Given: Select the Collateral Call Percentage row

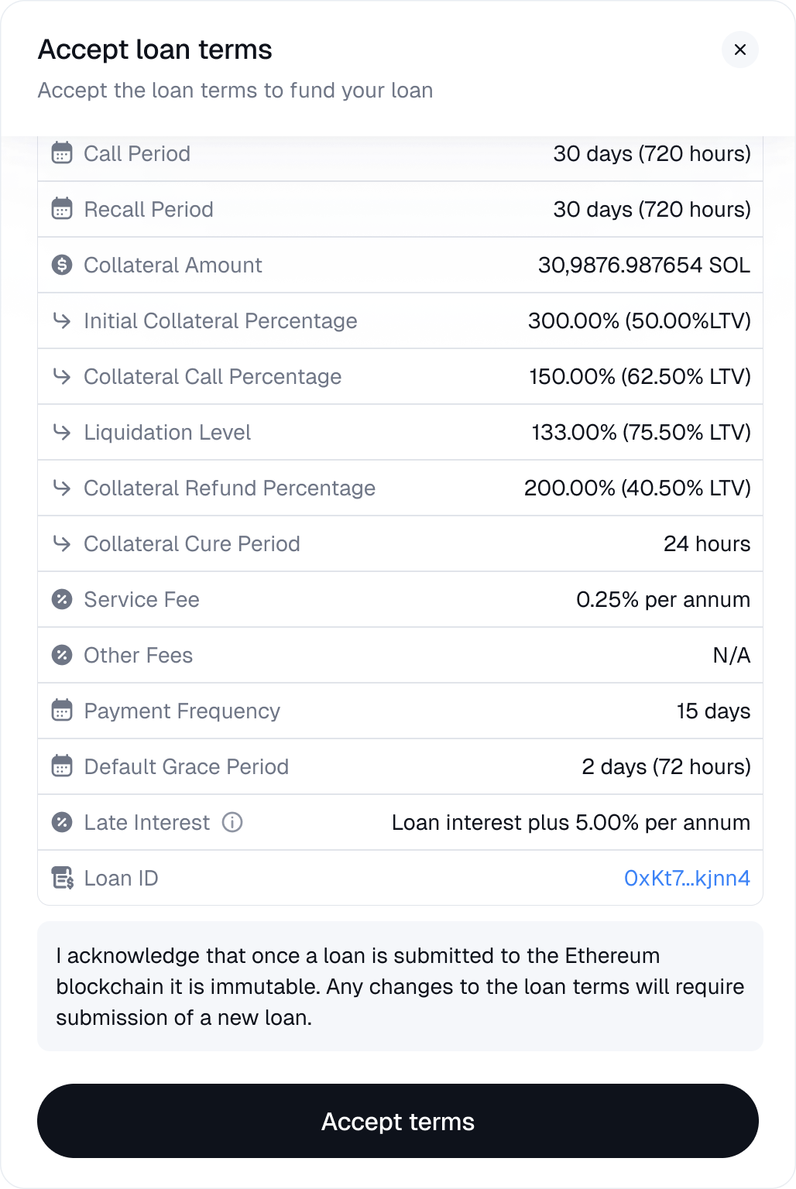Looking at the screenshot, I should click(x=400, y=376).
